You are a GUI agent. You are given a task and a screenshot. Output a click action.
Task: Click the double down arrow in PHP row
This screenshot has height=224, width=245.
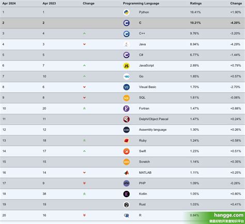[x=84, y=183]
